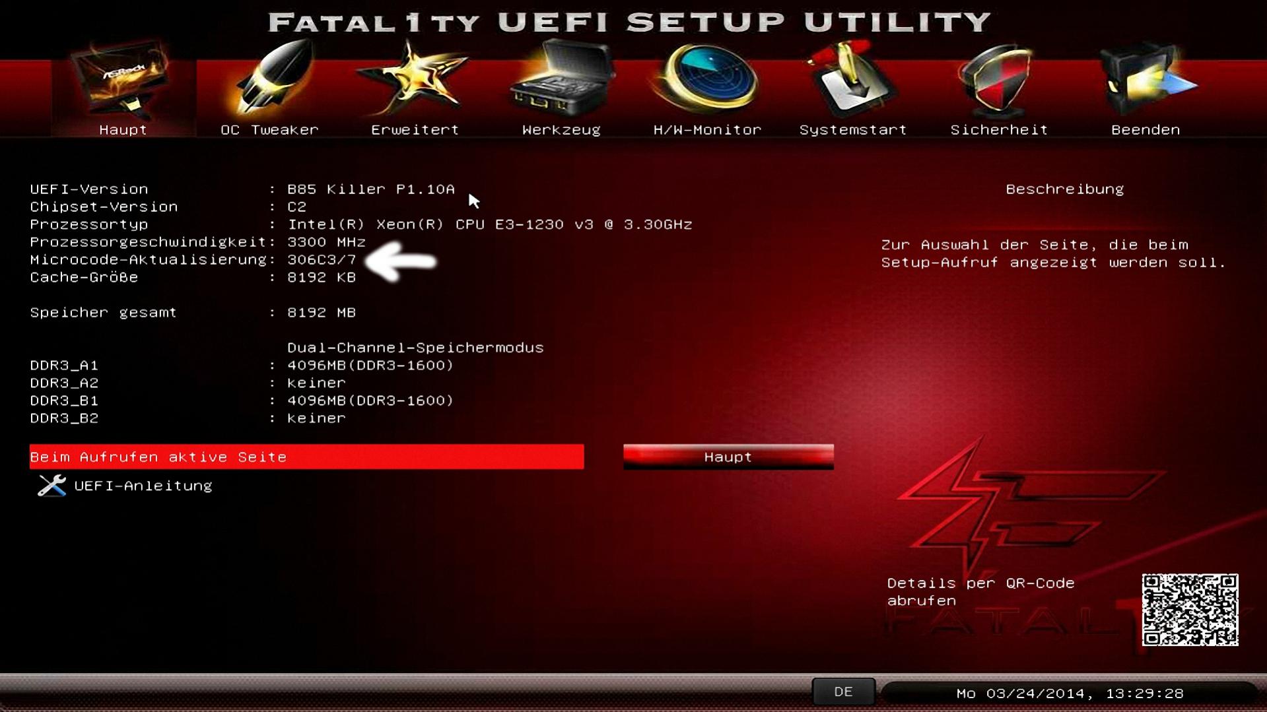Click the date and time display

point(1070,694)
